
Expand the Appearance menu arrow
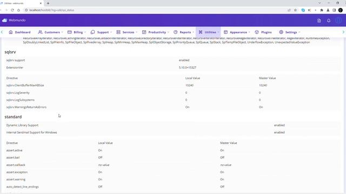click(249, 32)
